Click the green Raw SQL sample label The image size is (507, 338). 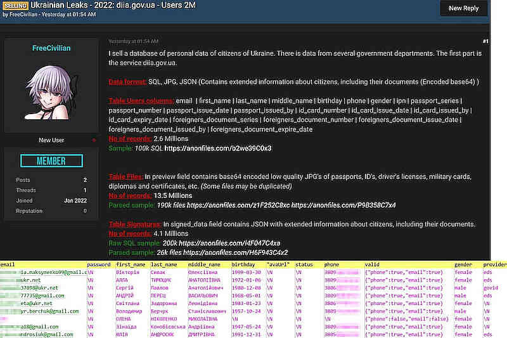click(x=134, y=244)
